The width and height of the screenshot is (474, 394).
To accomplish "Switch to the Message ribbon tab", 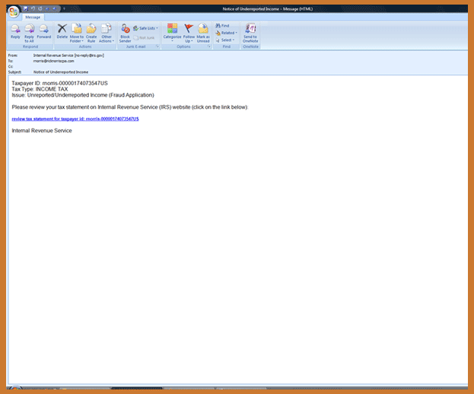I will [33, 16].
